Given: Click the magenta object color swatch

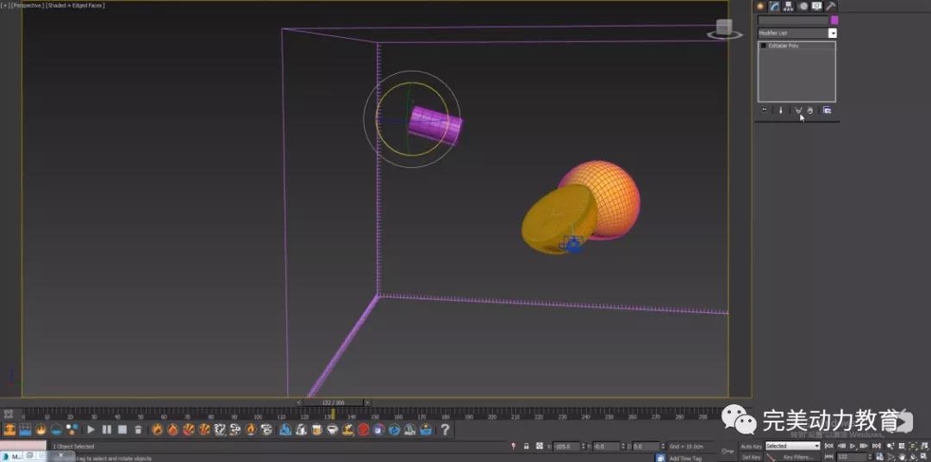Looking at the screenshot, I should click(834, 20).
